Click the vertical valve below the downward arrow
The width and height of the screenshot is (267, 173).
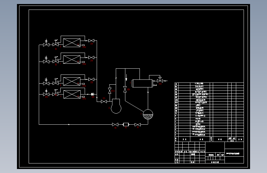(125, 89)
